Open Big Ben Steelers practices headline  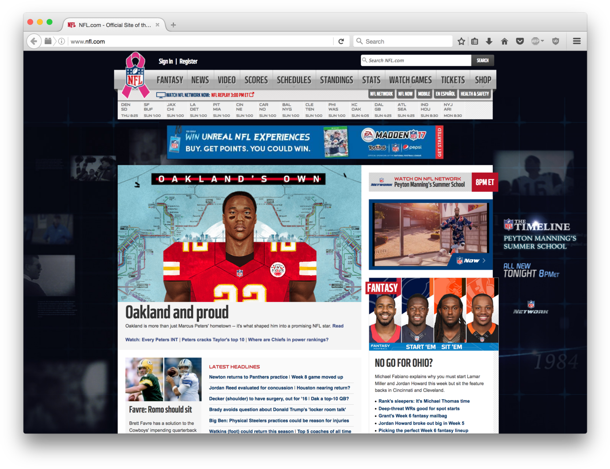click(279, 421)
